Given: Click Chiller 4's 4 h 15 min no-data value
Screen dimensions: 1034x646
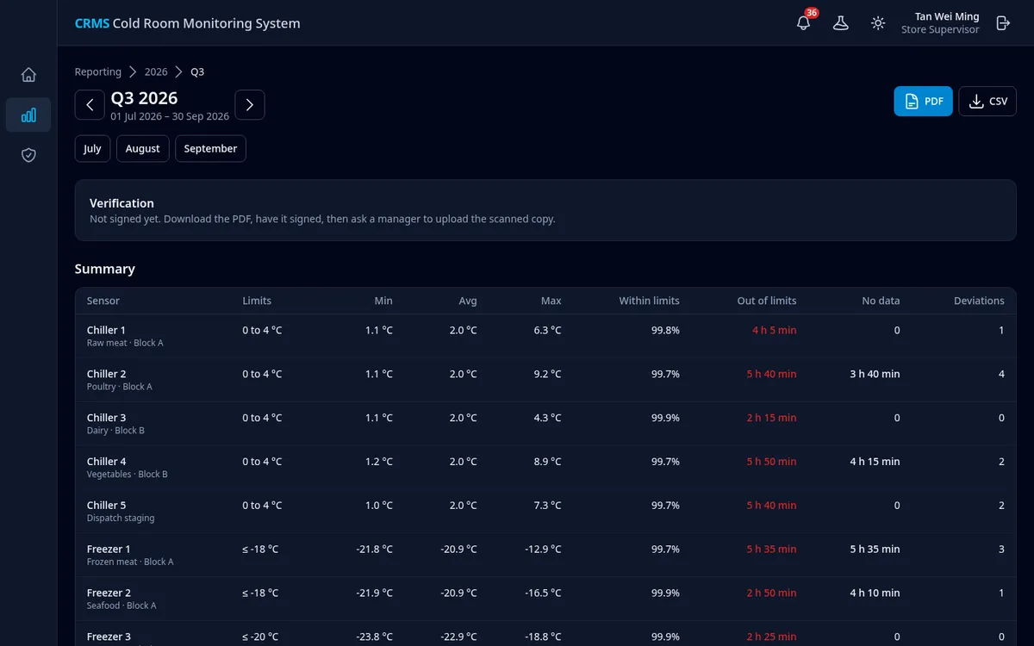Looking at the screenshot, I should pyautogui.click(x=875, y=462).
